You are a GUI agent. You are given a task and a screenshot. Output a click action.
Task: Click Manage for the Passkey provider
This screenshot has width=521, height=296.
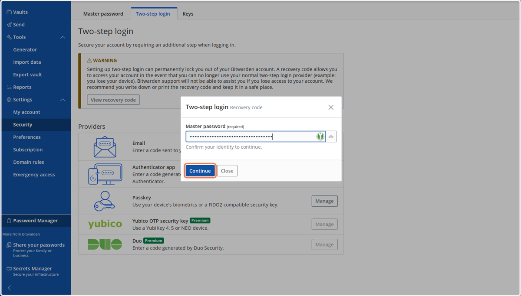[x=324, y=201]
